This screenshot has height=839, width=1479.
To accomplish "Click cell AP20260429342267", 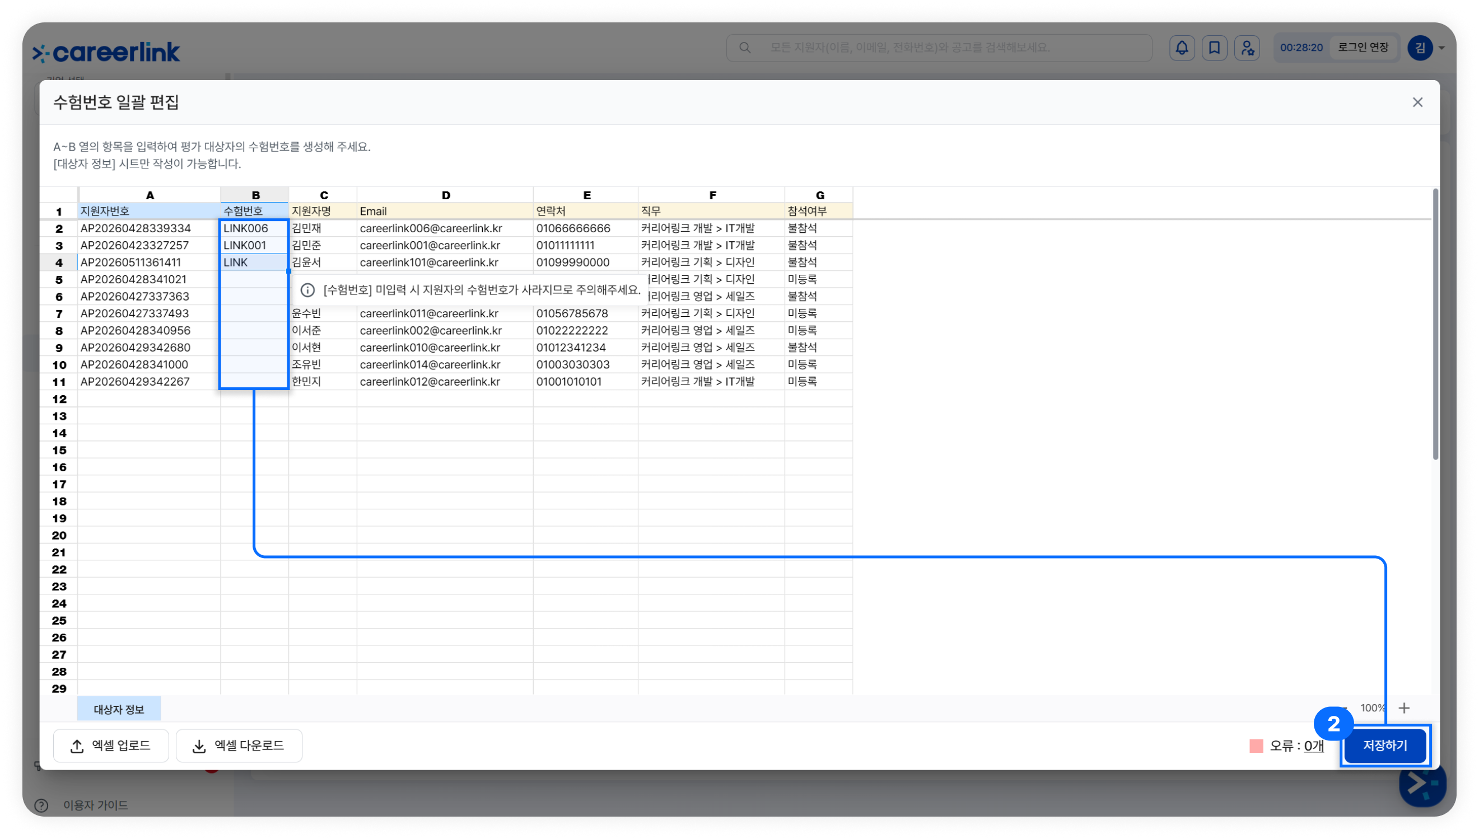I will tap(150, 382).
